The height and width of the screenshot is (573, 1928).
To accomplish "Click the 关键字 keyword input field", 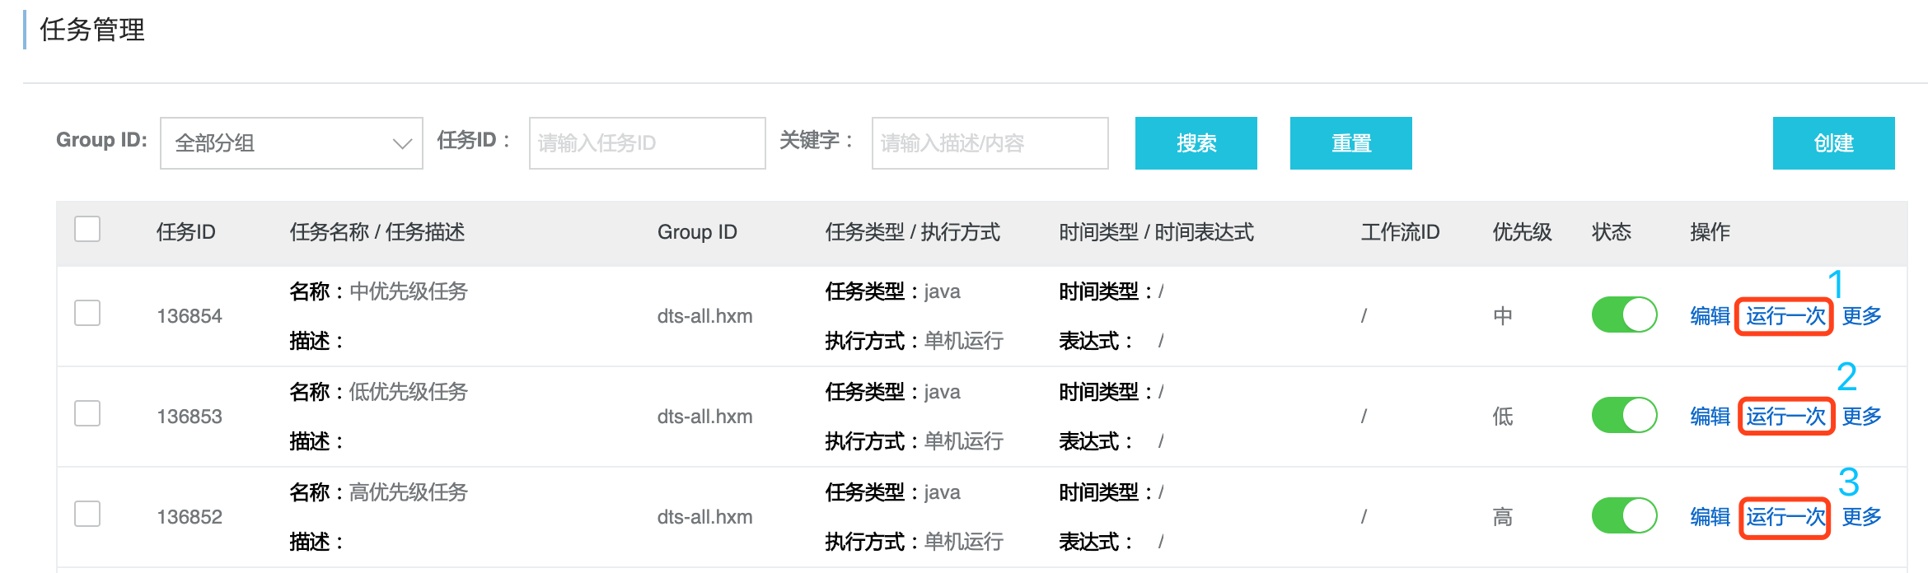I will [990, 143].
